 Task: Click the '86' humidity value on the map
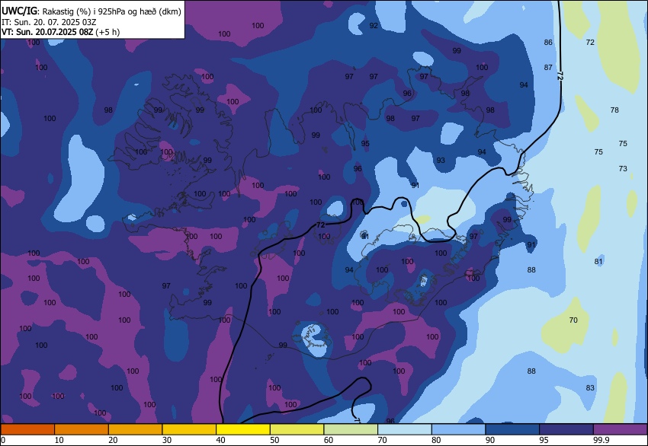(x=548, y=42)
